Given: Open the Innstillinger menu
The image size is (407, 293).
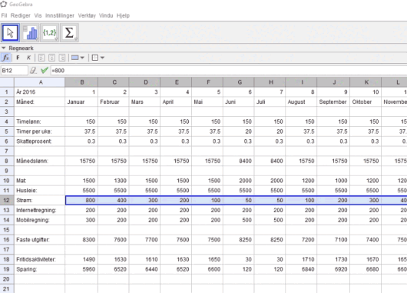Looking at the screenshot, I should coord(60,15).
